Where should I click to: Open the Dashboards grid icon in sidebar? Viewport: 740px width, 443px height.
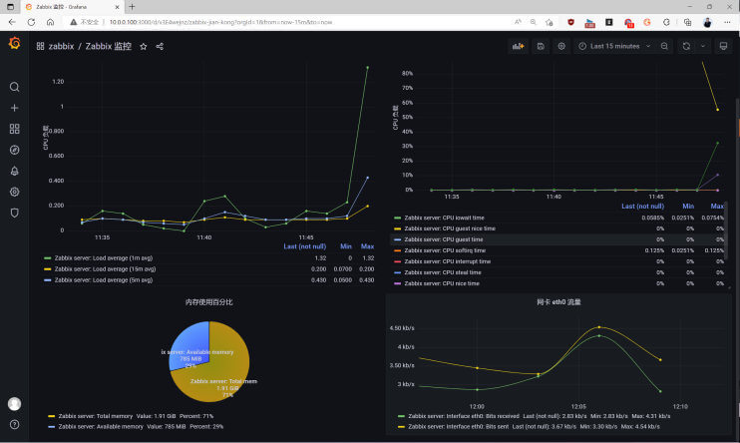click(x=15, y=129)
